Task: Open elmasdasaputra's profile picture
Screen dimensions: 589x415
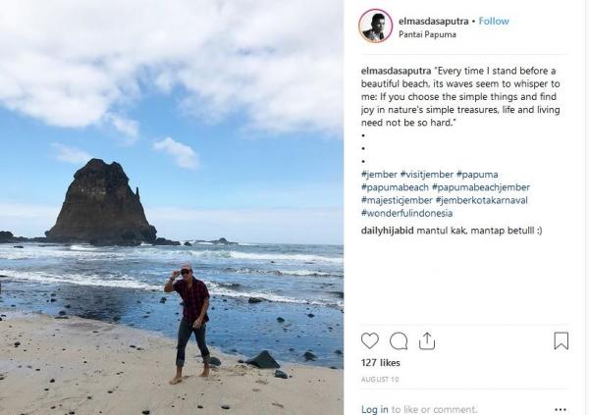Action: (x=375, y=26)
